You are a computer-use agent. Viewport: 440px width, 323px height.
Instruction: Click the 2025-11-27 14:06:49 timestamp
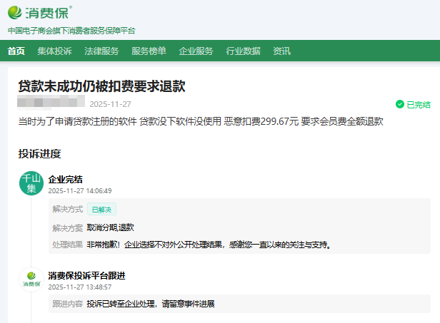[x=79, y=191]
